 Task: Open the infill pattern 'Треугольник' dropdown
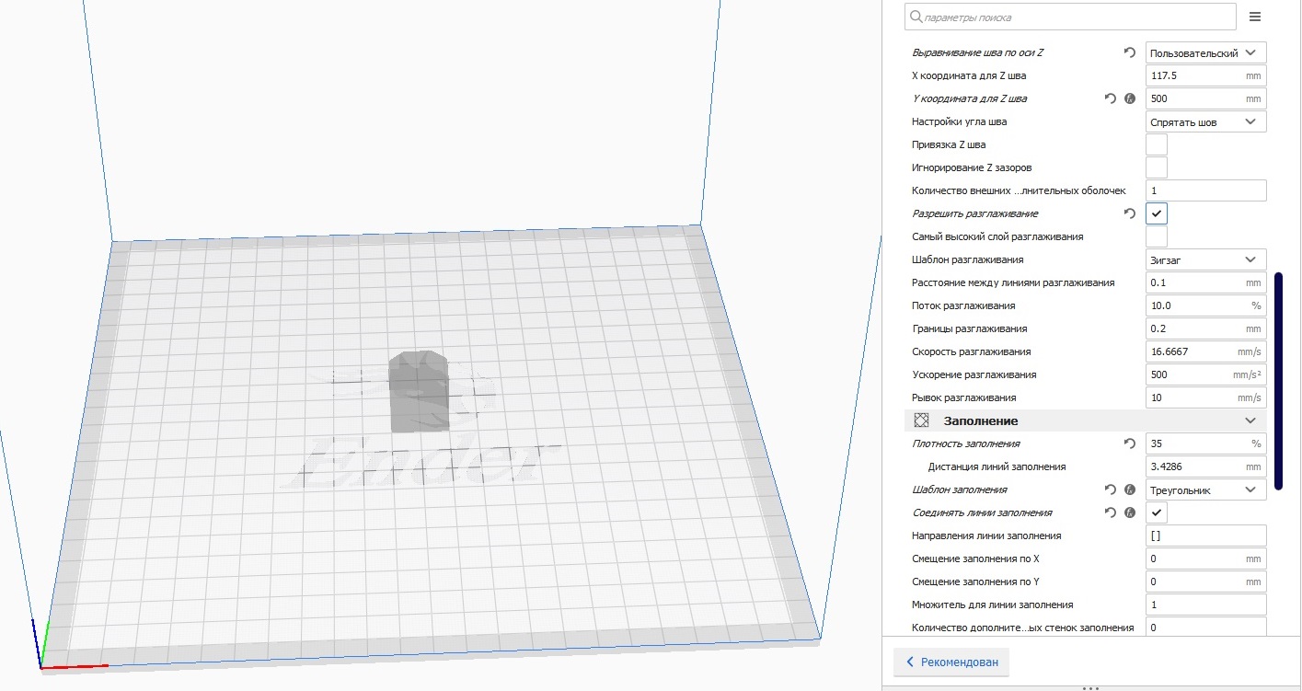click(1206, 489)
